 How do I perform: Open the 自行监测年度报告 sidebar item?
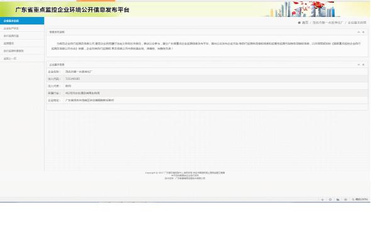(x=22, y=51)
